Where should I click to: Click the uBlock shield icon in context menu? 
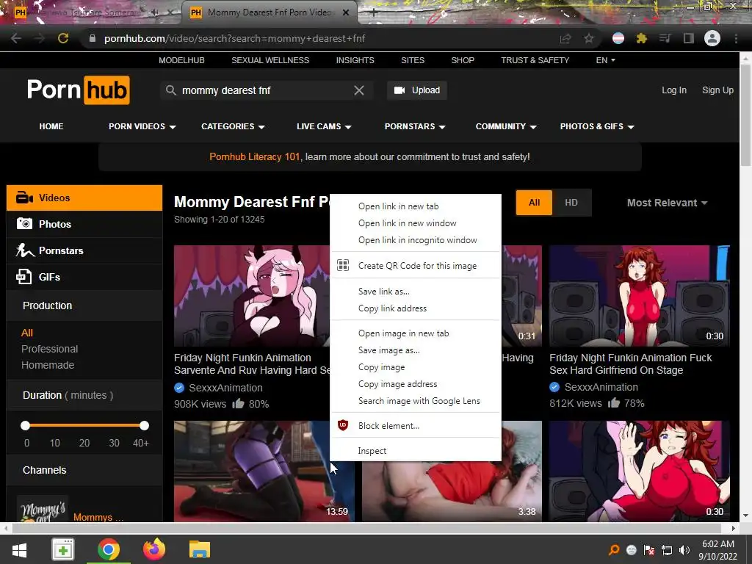pos(343,425)
